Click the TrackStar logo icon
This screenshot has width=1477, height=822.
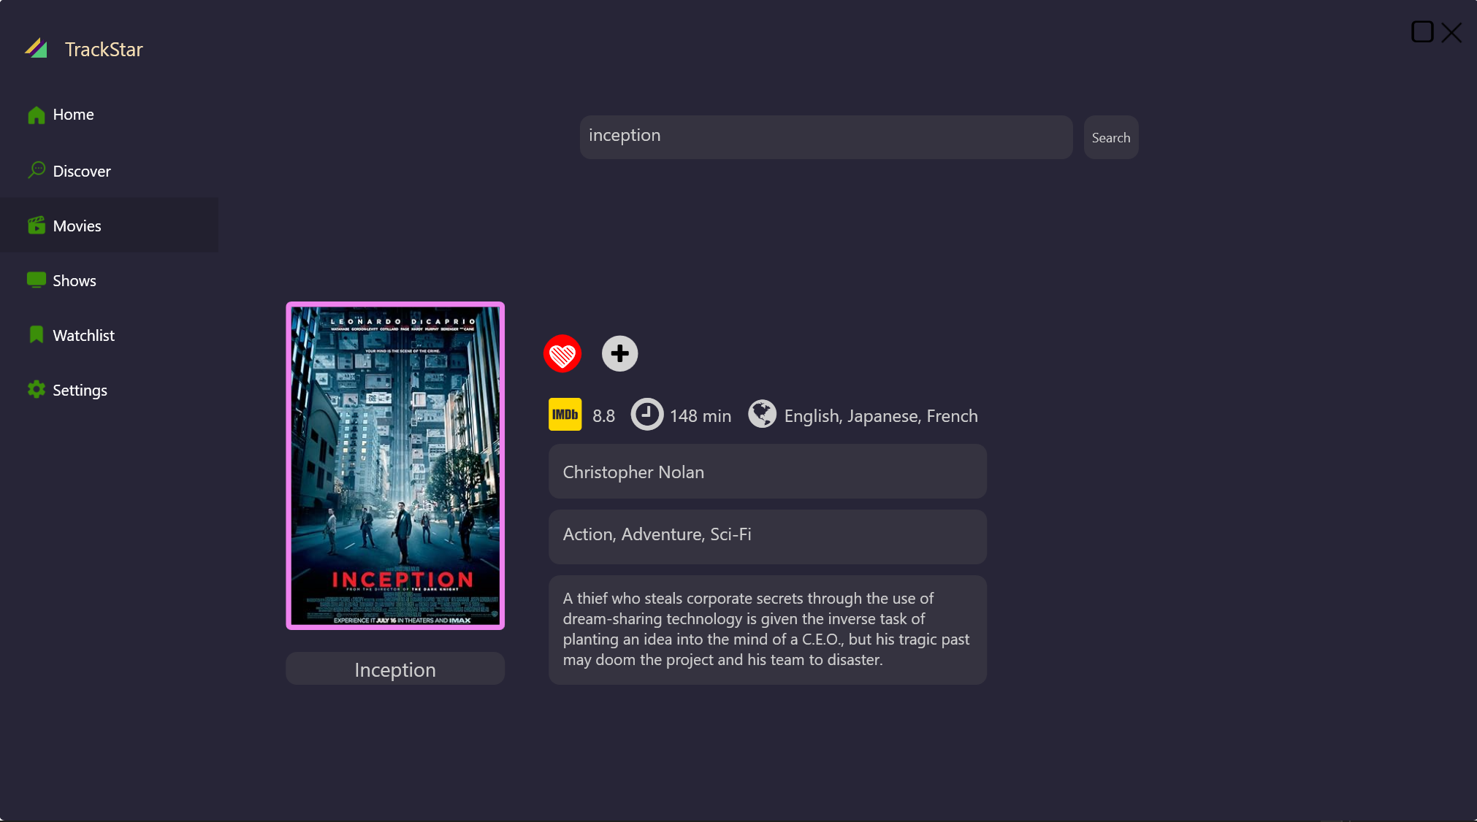coord(36,48)
